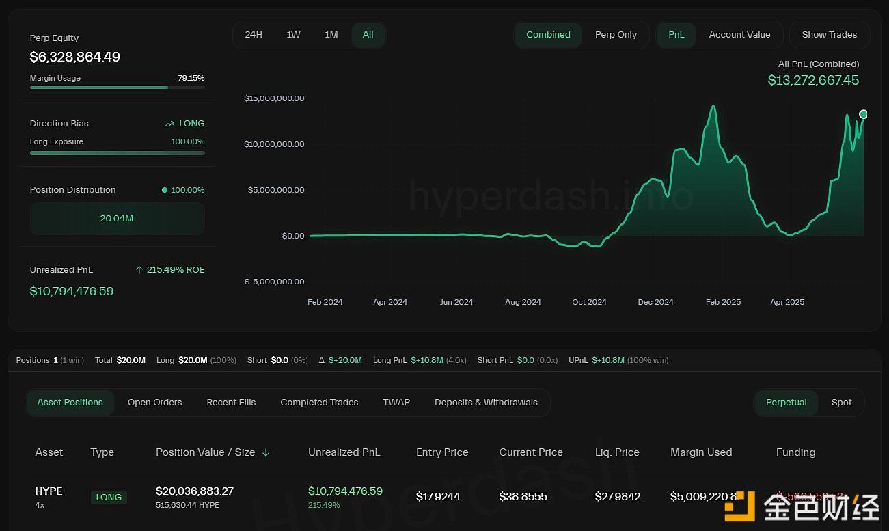The height and width of the screenshot is (531, 889).
Task: Click the ROE up-arrow icon
Action: coord(139,270)
